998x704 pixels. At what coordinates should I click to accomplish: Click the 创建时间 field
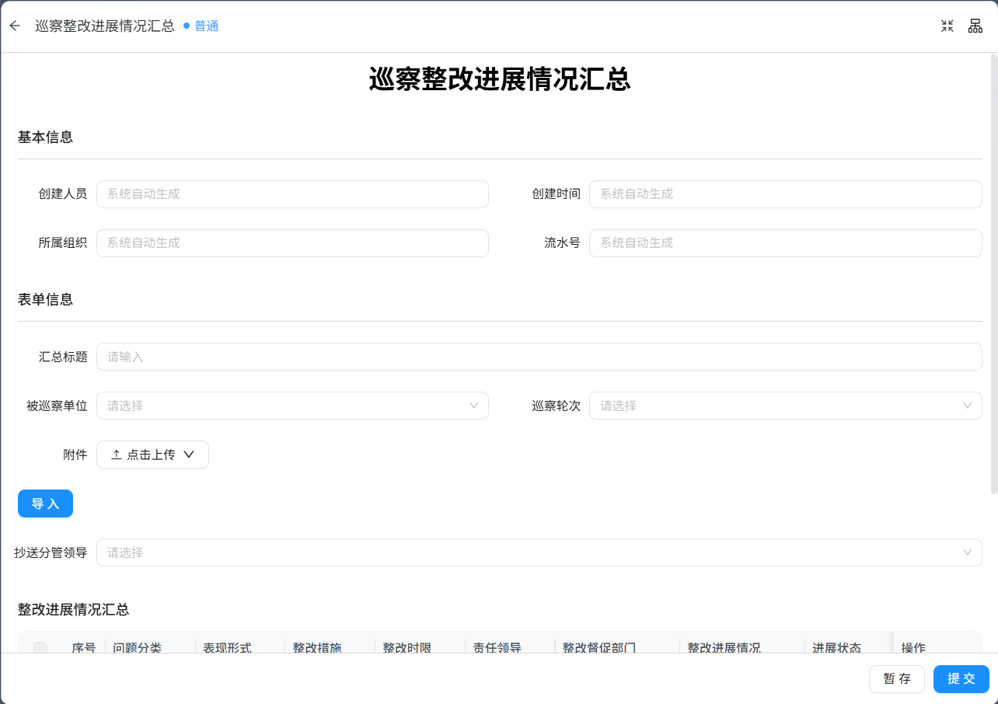[x=785, y=194]
